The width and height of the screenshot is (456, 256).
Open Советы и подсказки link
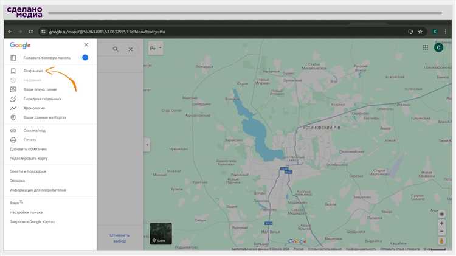pyautogui.click(x=27, y=171)
